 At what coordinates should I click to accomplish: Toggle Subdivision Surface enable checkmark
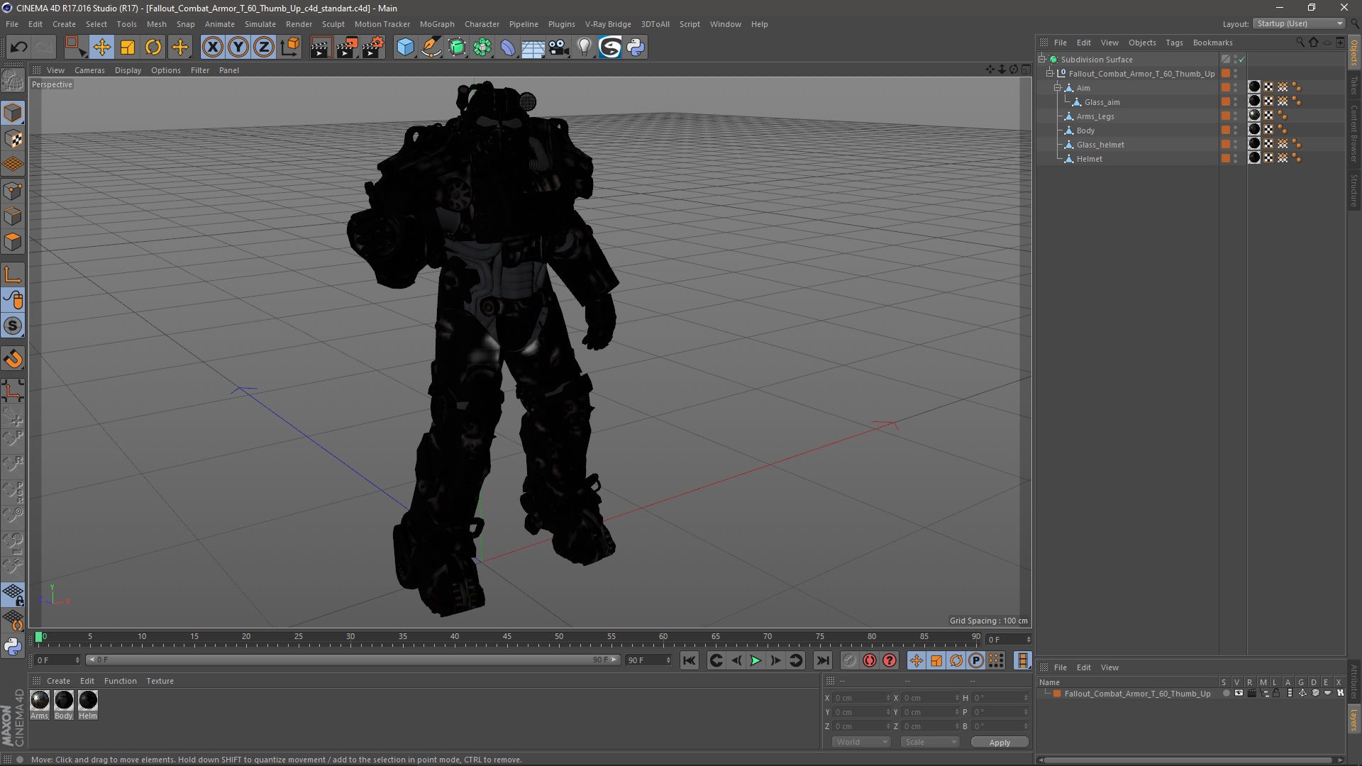pos(1242,60)
